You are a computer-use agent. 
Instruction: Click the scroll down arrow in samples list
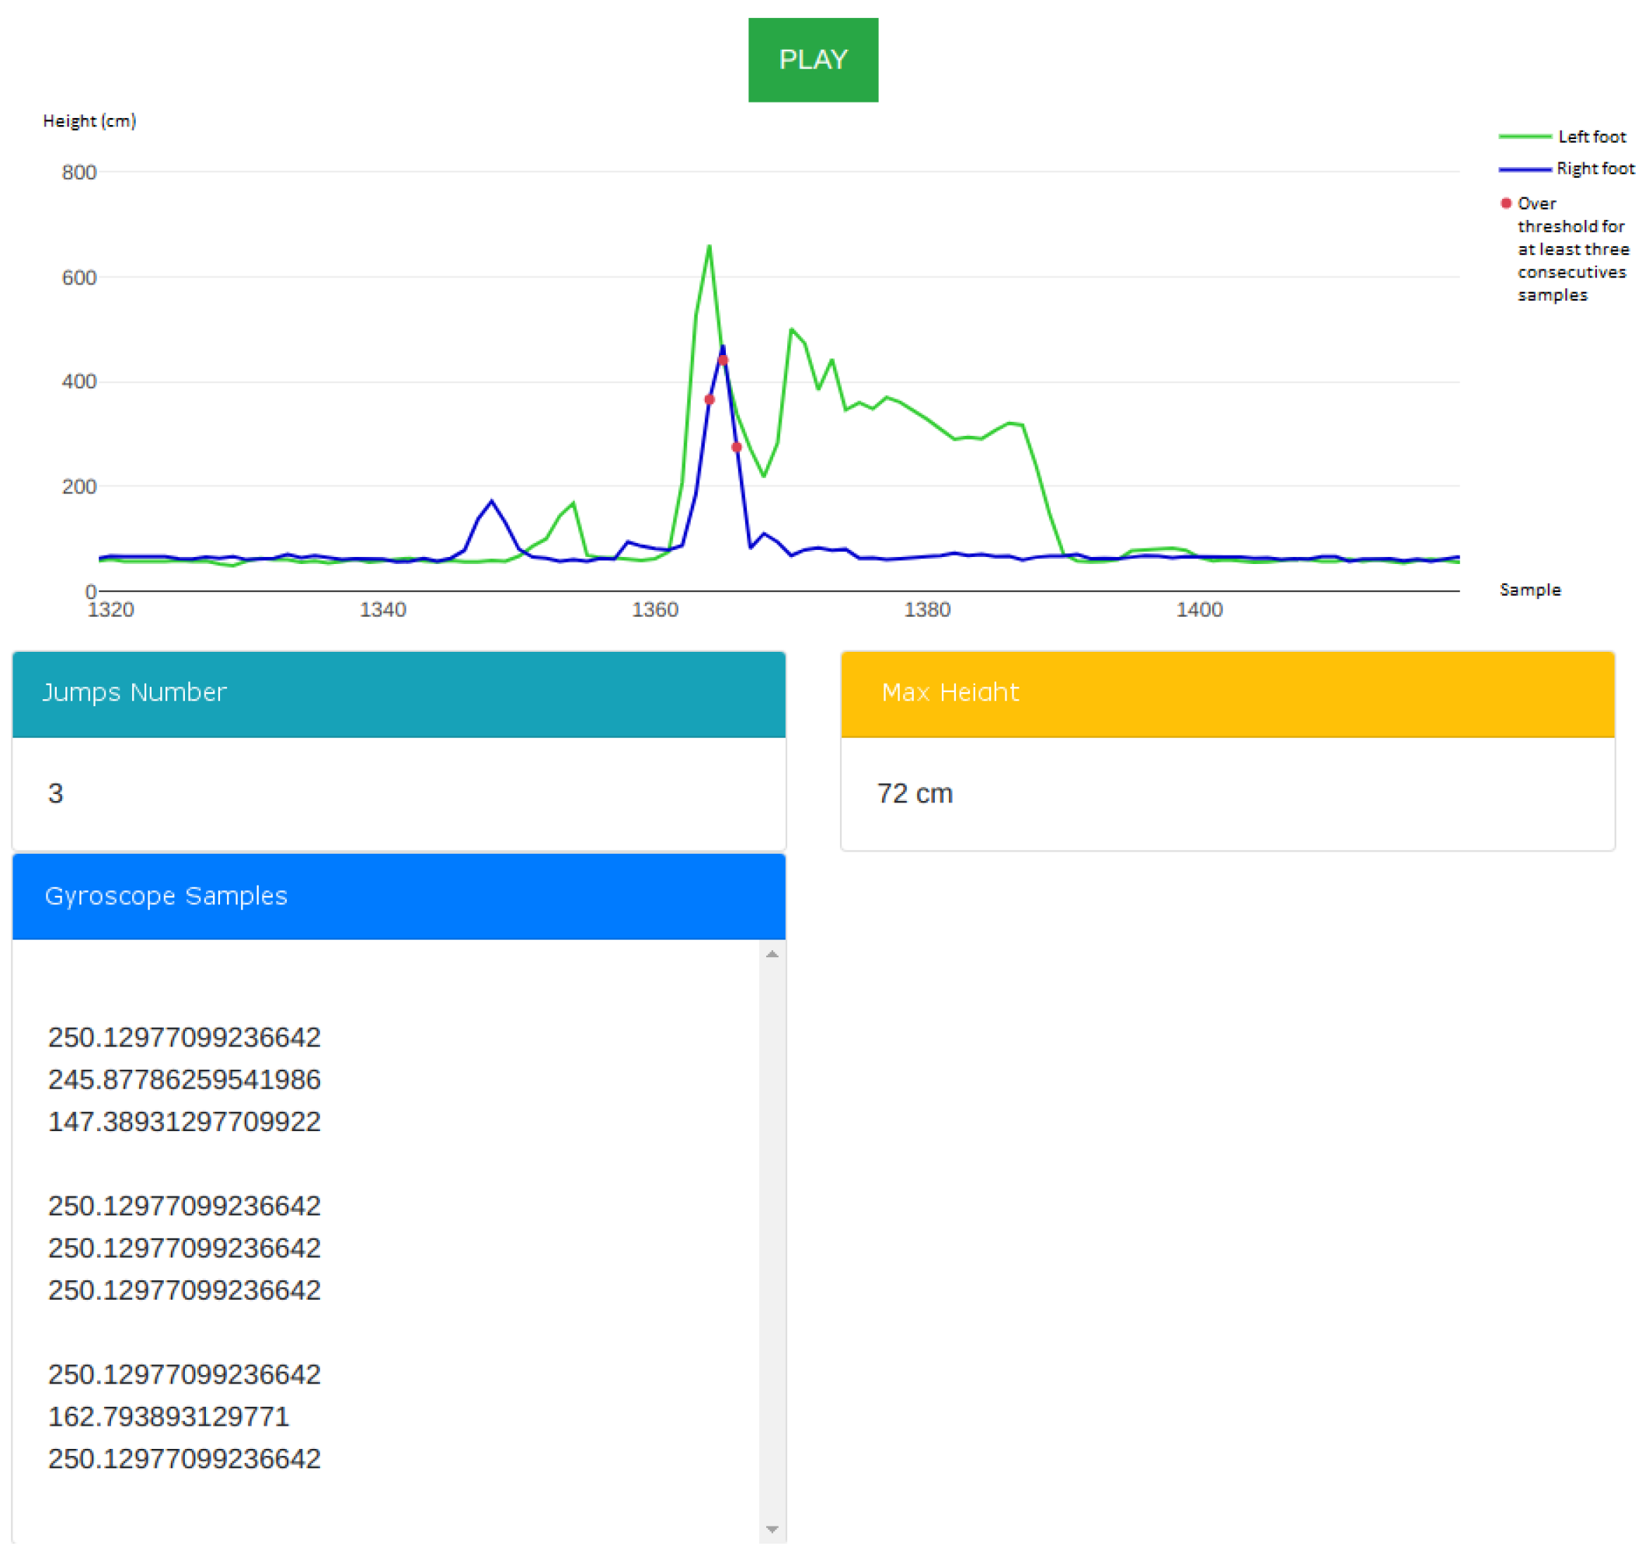tap(772, 1529)
